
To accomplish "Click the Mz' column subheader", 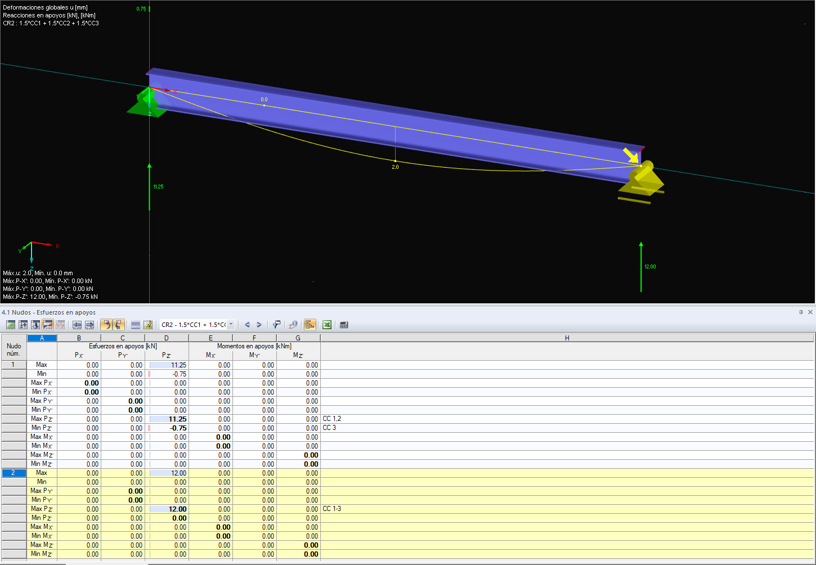I will (298, 355).
